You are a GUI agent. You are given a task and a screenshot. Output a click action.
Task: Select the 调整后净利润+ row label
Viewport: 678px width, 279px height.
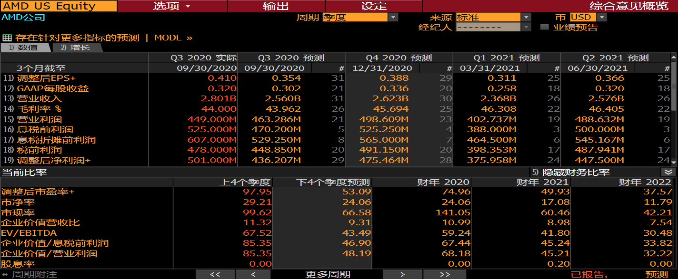(54, 160)
